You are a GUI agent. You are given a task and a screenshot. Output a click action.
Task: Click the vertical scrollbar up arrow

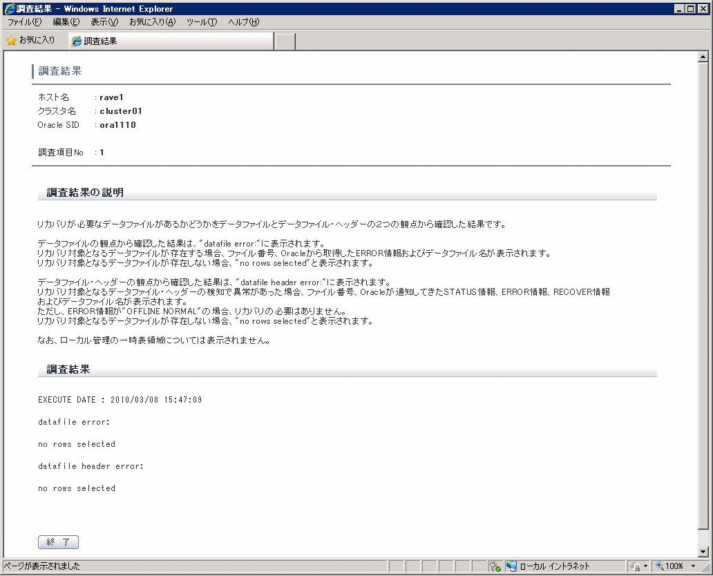704,57
